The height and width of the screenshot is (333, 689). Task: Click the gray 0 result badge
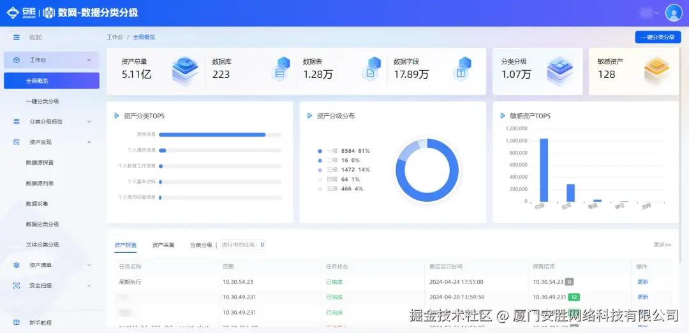coord(569,282)
